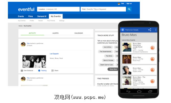Click Rob's profile avatar in top bar

[x=119, y=4]
